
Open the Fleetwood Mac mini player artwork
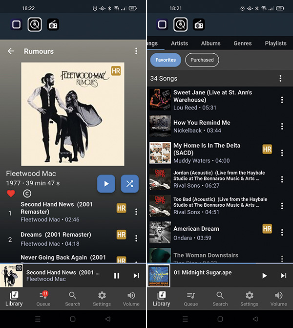click(x=12, y=276)
